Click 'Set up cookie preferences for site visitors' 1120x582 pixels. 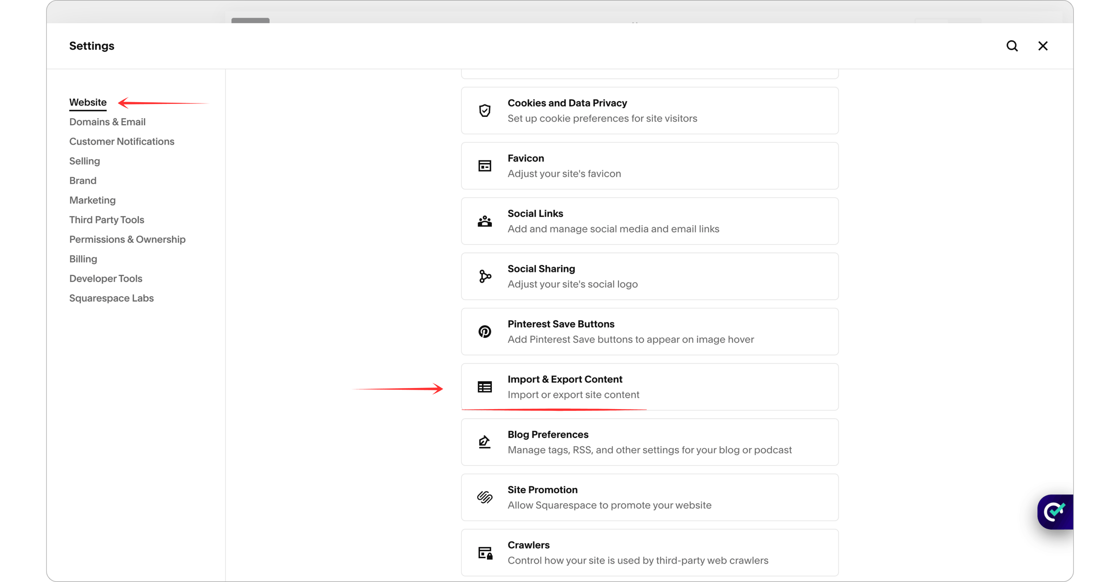click(x=602, y=118)
